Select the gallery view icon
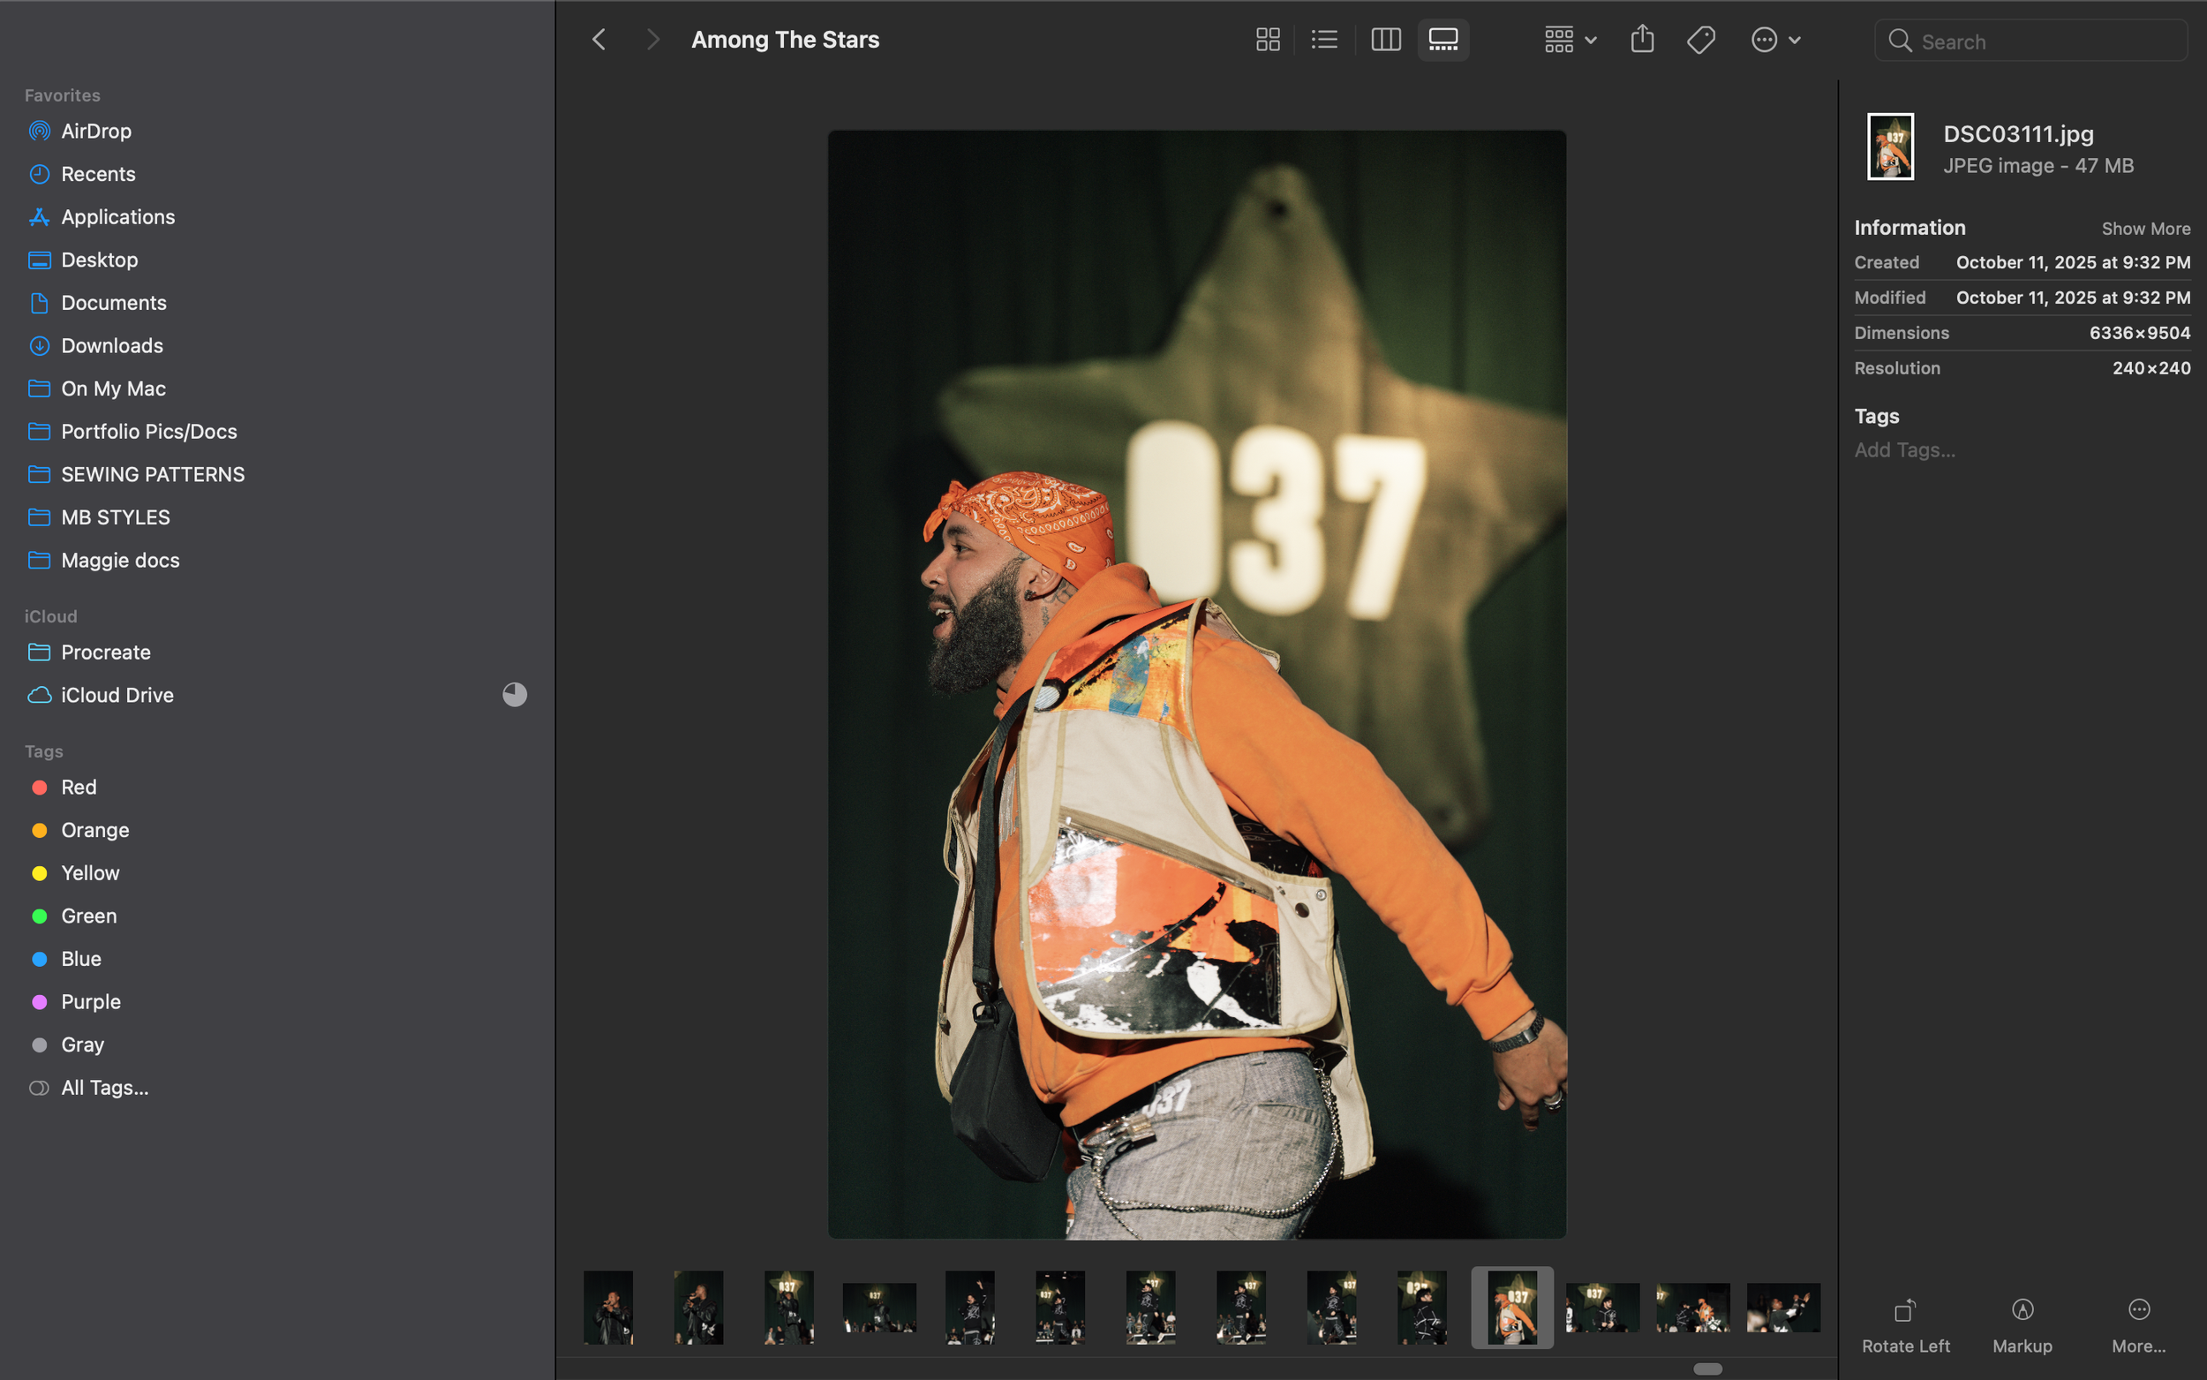 coord(1442,39)
